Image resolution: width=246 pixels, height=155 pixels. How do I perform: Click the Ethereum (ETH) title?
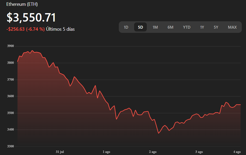click(x=22, y=4)
